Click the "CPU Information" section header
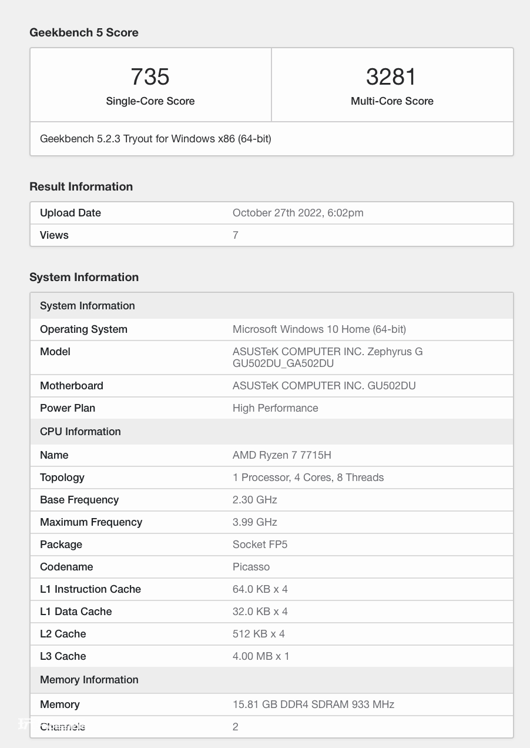530x748 pixels. (271, 432)
